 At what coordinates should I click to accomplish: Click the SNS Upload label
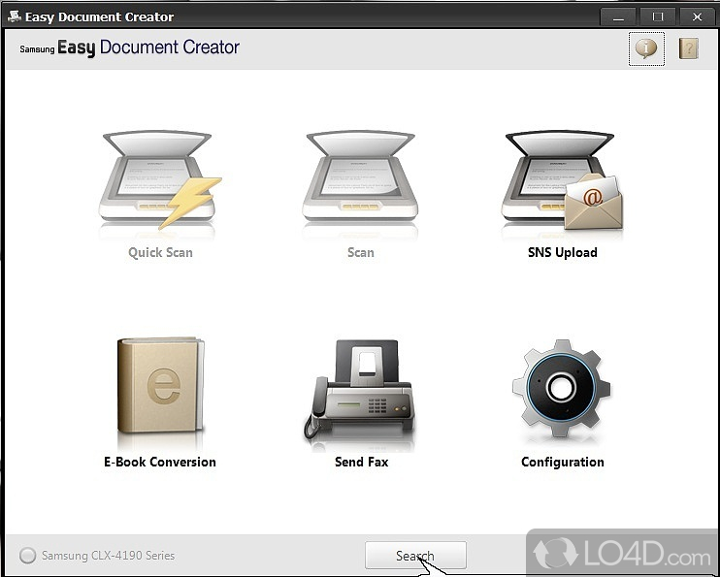point(563,252)
